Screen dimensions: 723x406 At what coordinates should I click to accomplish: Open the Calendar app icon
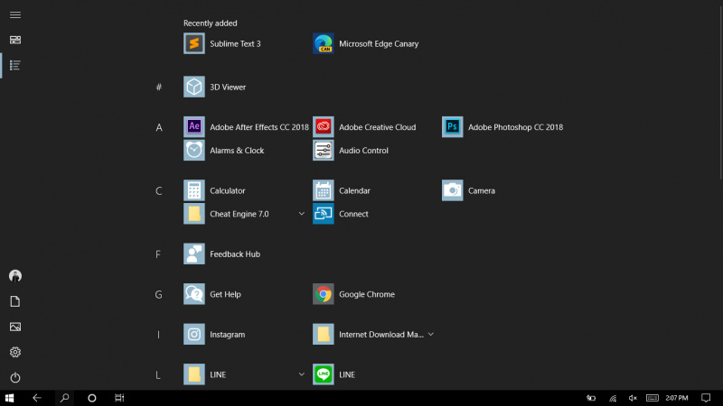(324, 190)
